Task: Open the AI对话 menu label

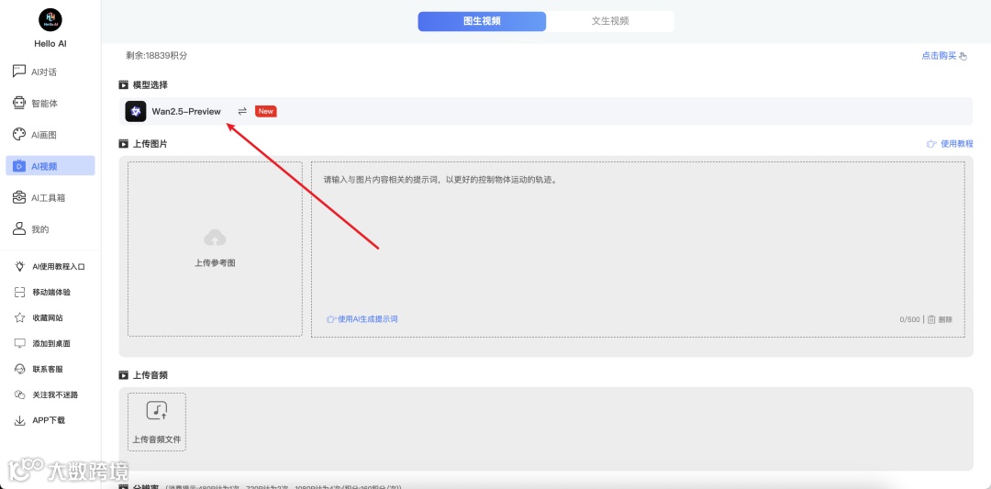Action: (44, 72)
